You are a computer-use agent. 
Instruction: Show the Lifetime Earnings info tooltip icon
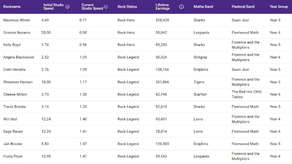click(x=181, y=7)
